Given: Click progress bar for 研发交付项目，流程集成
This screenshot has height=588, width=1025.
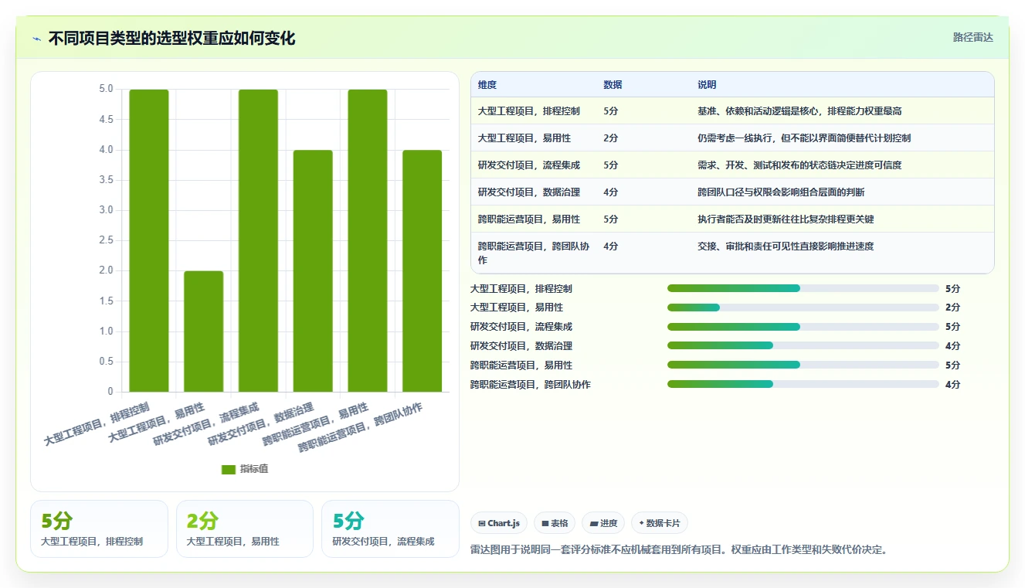Looking at the screenshot, I should [x=803, y=327].
